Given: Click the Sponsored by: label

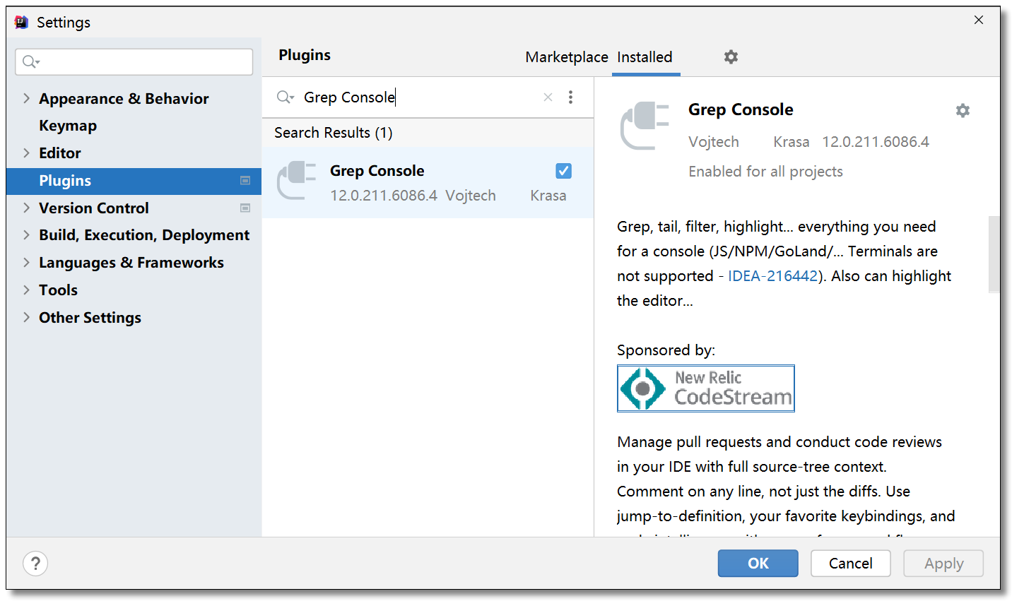Looking at the screenshot, I should tap(666, 350).
